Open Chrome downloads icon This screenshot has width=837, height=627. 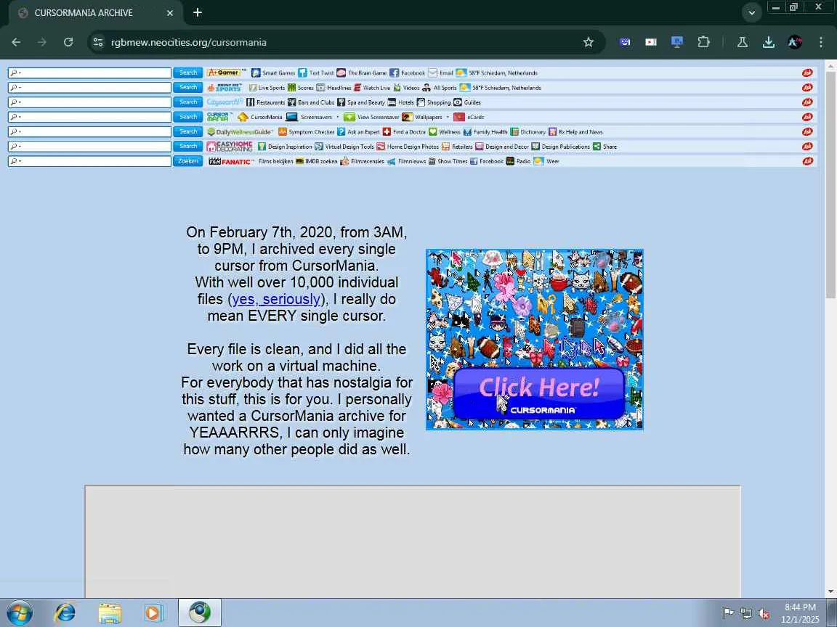pos(769,42)
